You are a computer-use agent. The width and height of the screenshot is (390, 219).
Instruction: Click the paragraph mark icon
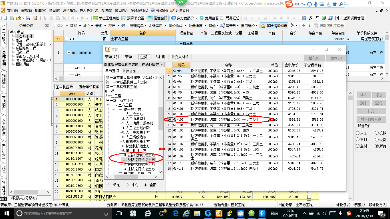pyautogui.click(x=317, y=18)
